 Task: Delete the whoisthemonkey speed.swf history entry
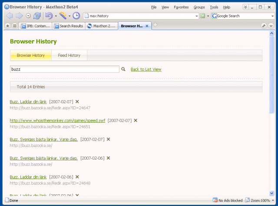coord(136,121)
